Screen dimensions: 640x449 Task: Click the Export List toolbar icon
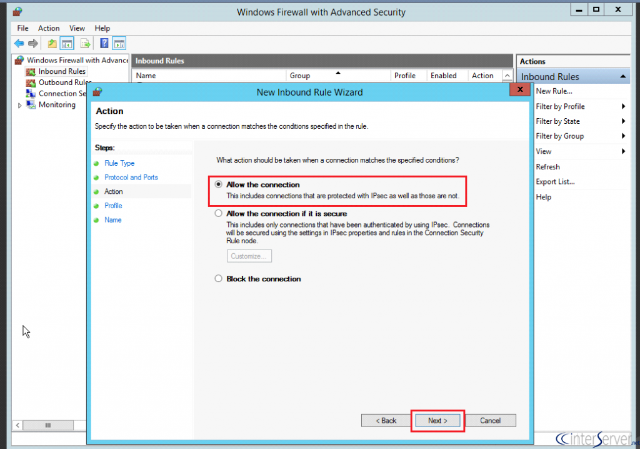click(x=85, y=43)
